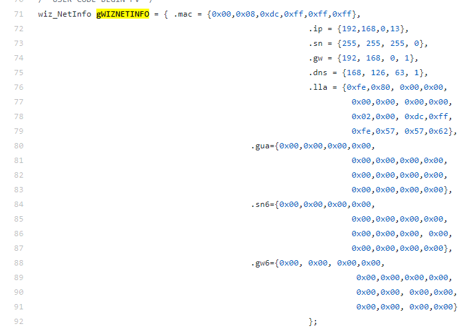The height and width of the screenshot is (332, 463).
Task: Click line number 72 in the gutter
Action: (19, 29)
